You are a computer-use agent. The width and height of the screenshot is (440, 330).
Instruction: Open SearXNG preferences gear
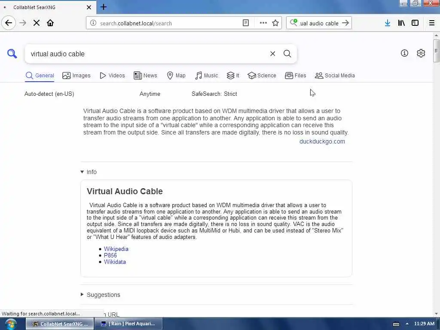tap(421, 53)
